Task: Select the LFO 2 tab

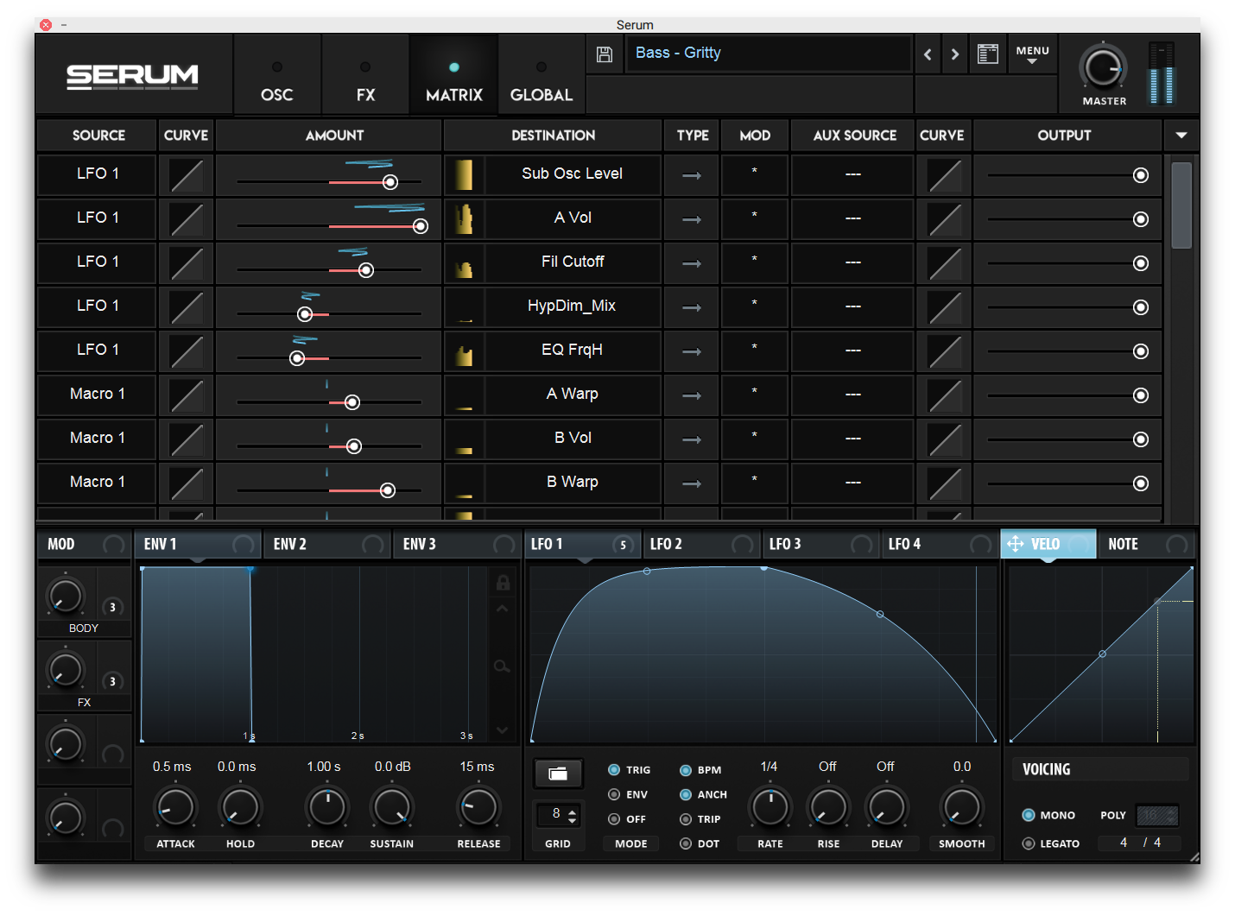Action: point(700,544)
